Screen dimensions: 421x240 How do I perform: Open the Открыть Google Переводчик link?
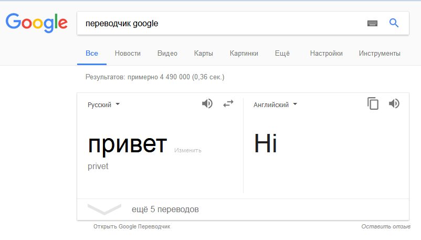[x=132, y=226]
